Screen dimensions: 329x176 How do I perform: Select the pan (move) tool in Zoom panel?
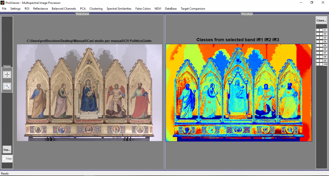coord(7,75)
